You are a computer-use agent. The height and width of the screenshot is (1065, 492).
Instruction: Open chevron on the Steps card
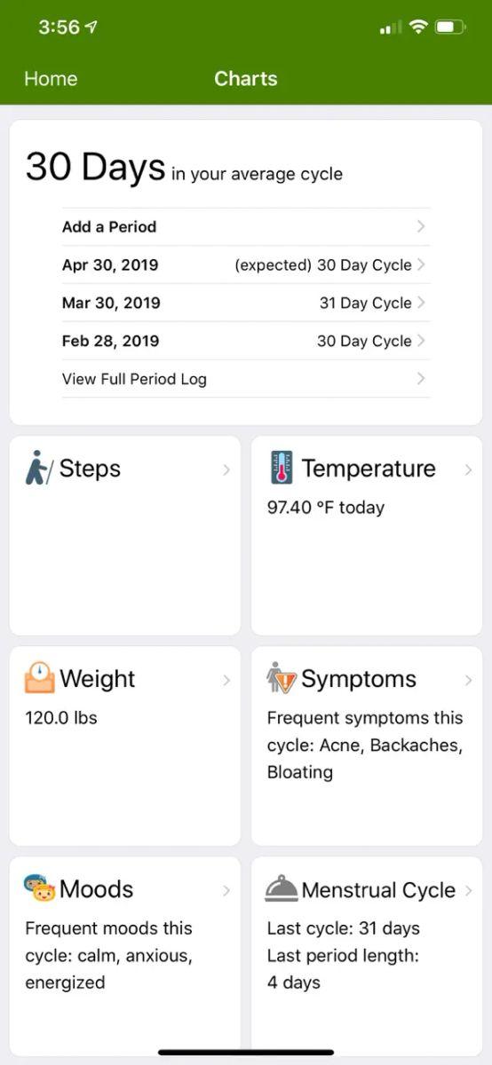tap(226, 469)
